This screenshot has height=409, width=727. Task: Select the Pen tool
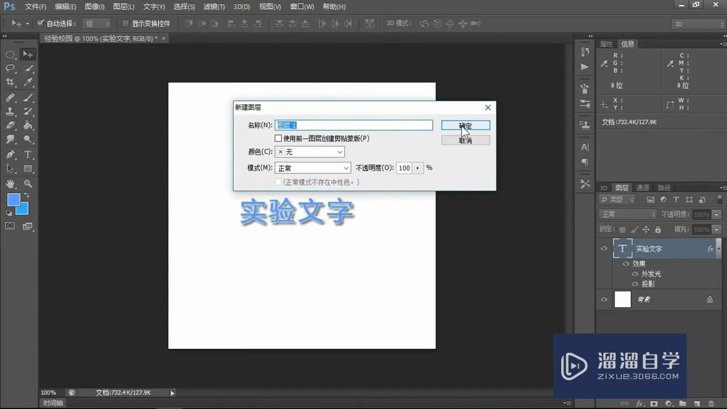[x=10, y=155]
